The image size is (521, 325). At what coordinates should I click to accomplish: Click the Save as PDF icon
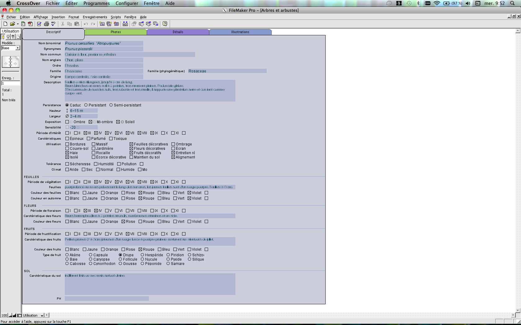pos(30,24)
